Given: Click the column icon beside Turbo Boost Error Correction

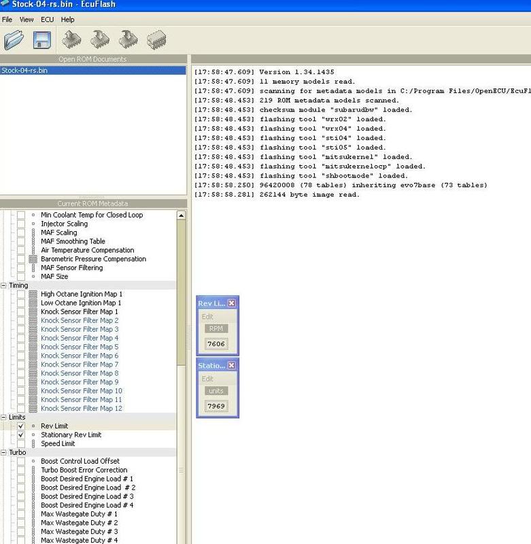Looking at the screenshot, I should click(x=33, y=470).
